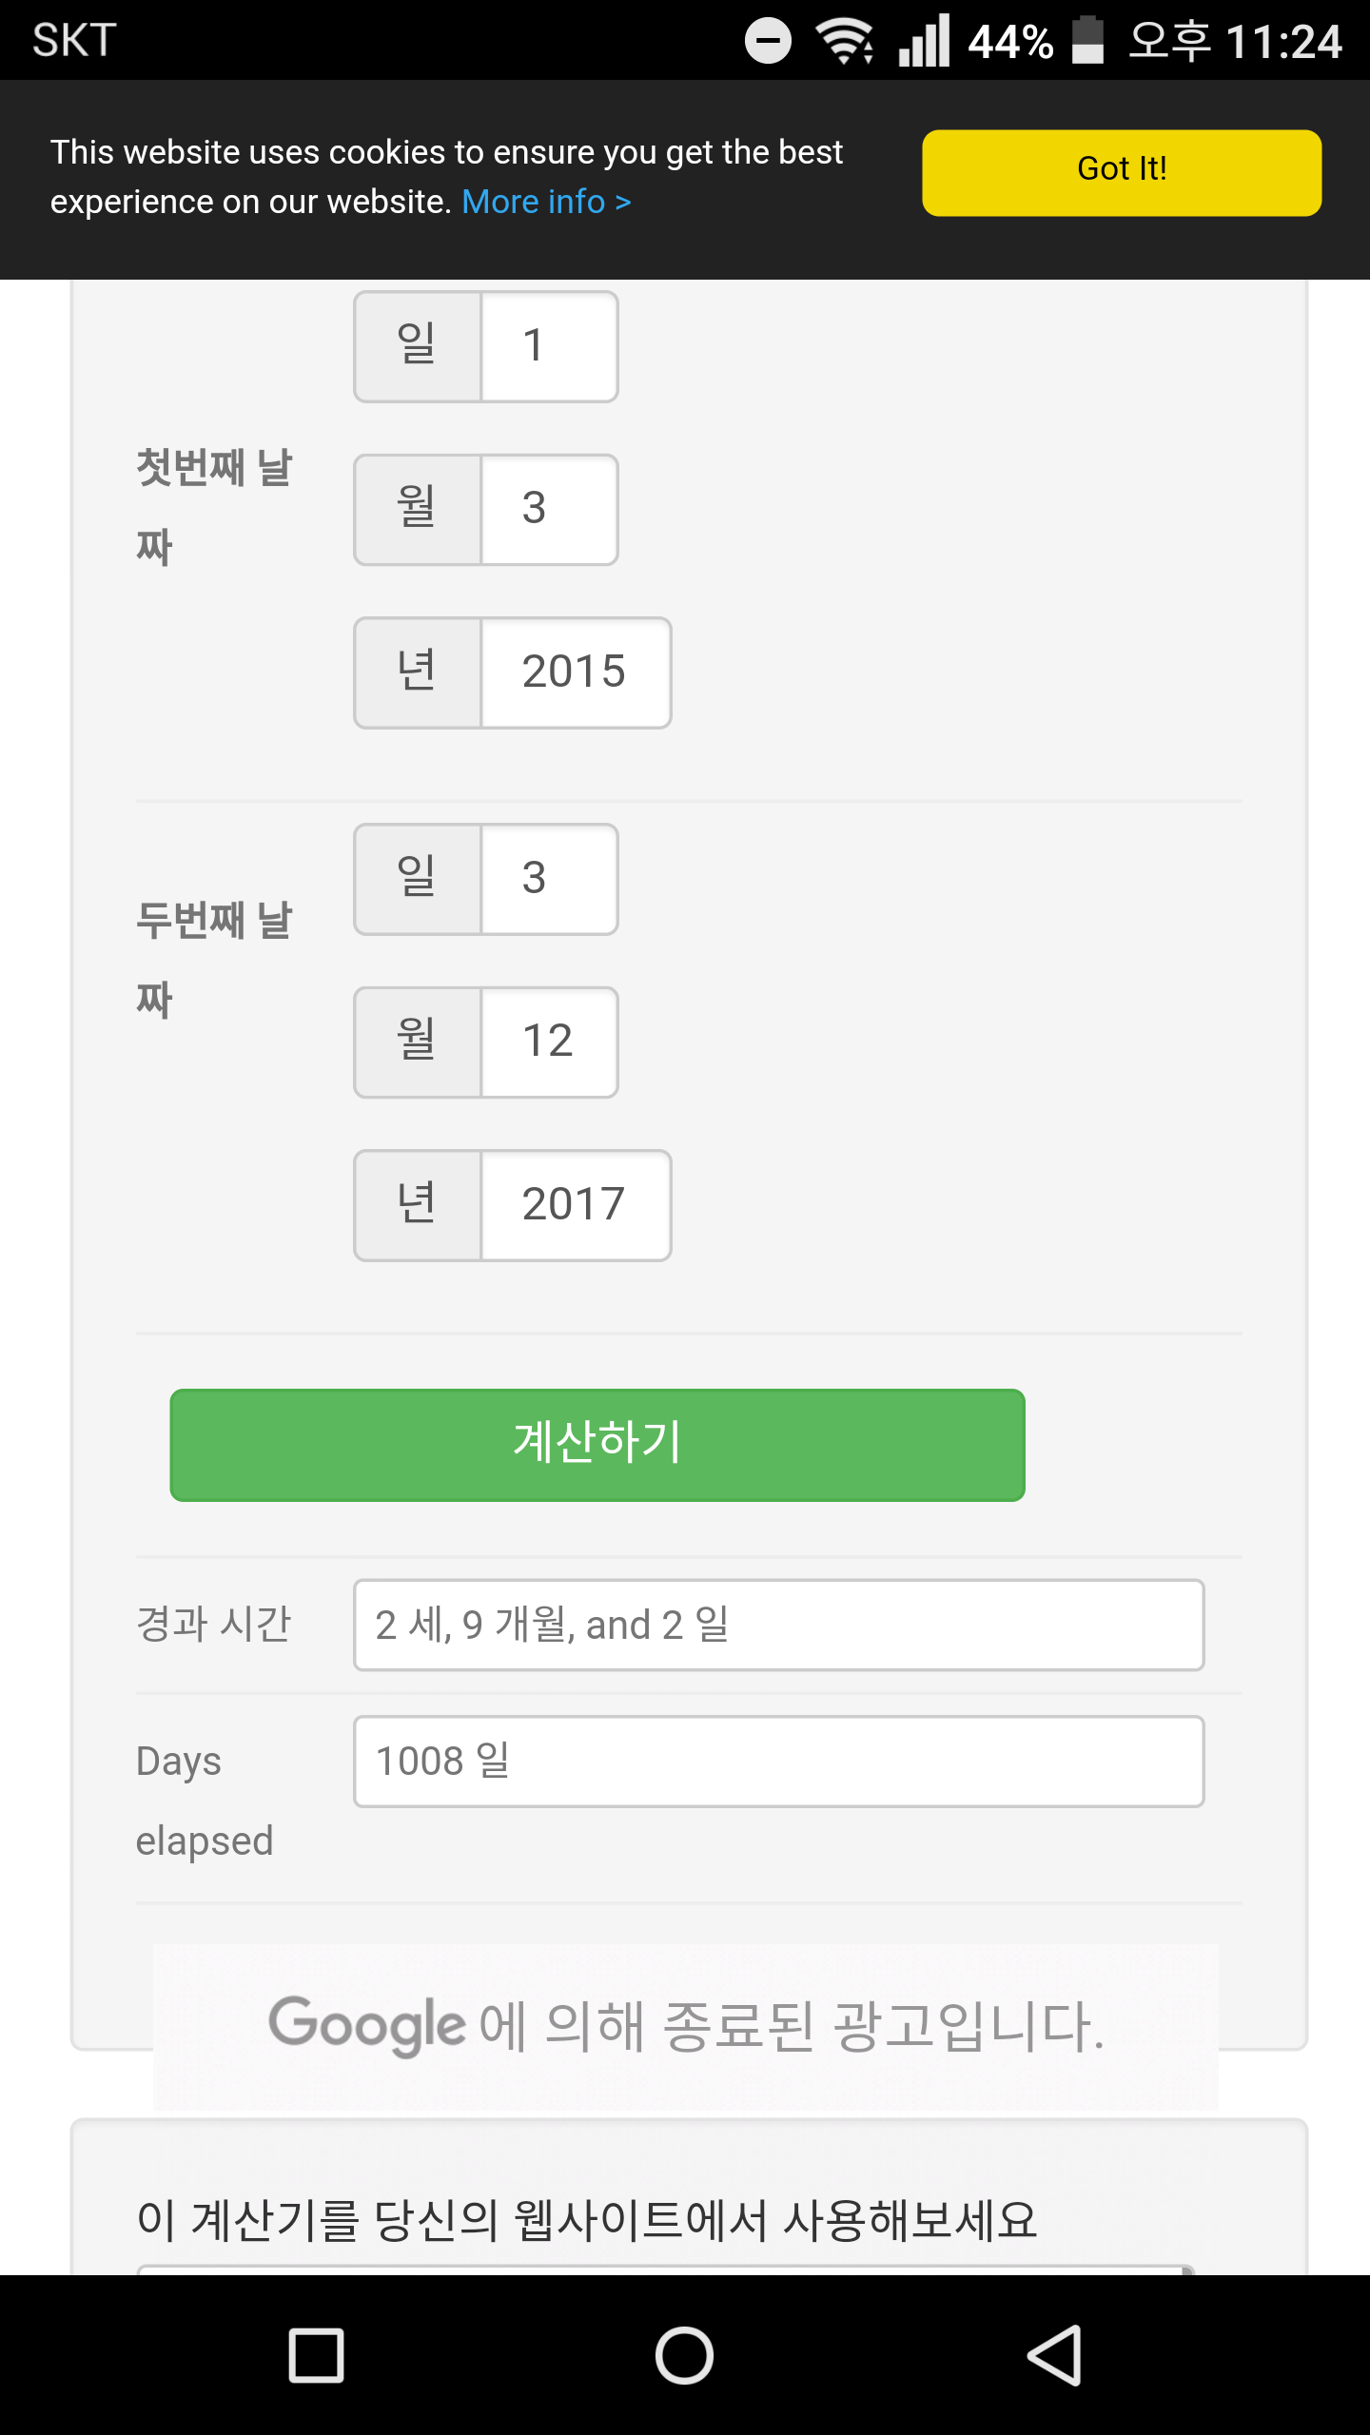Select first date month field showing 3
1370x2435 pixels.
point(549,510)
